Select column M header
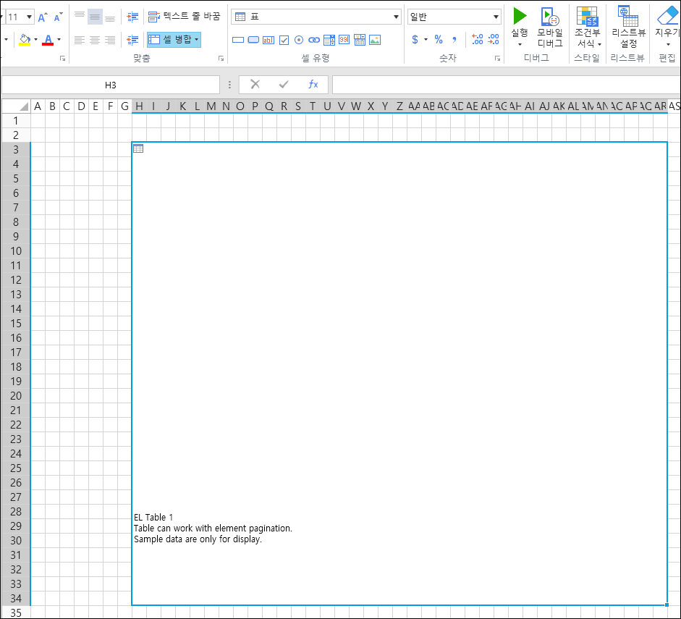681x619 pixels. point(211,106)
